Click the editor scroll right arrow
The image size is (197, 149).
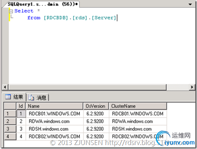pyautogui.click(x=192, y=87)
